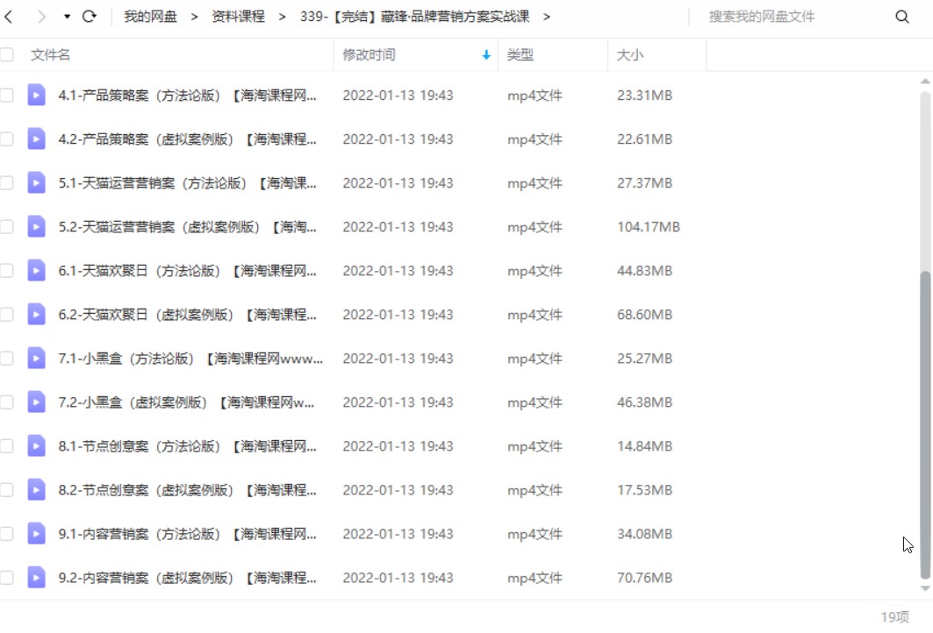Navigate to 我的网盘 breadcrumb
The width and height of the screenshot is (933, 633).
click(x=151, y=17)
